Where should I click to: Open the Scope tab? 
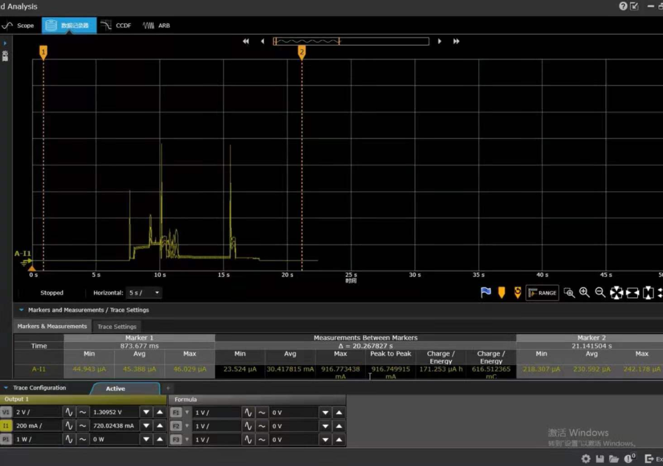point(18,25)
